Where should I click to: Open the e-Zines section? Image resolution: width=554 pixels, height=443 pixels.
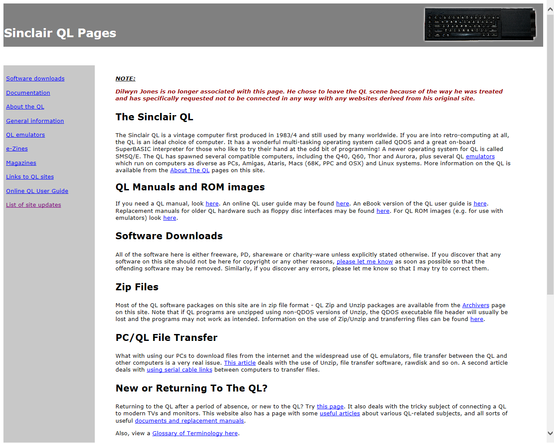tap(16, 148)
